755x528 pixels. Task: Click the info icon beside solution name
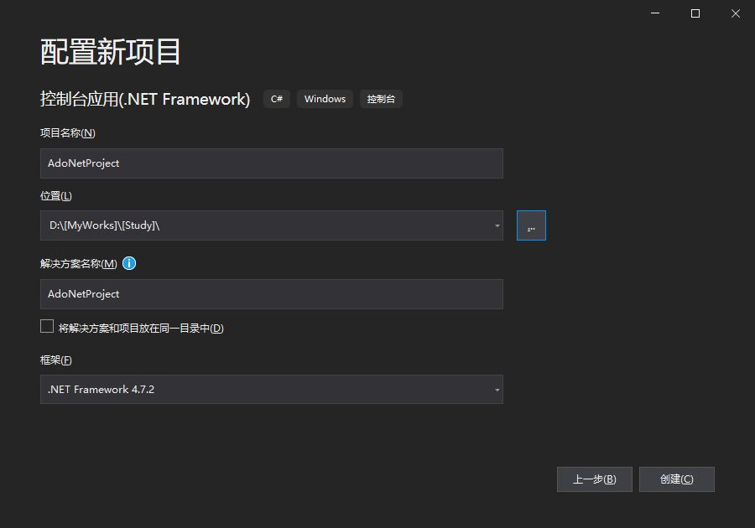(x=129, y=263)
